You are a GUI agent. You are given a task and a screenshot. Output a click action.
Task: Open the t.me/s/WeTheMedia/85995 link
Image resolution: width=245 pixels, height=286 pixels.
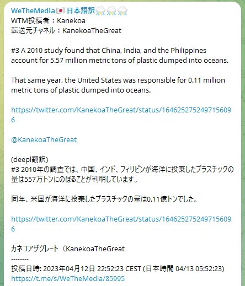coord(68,278)
